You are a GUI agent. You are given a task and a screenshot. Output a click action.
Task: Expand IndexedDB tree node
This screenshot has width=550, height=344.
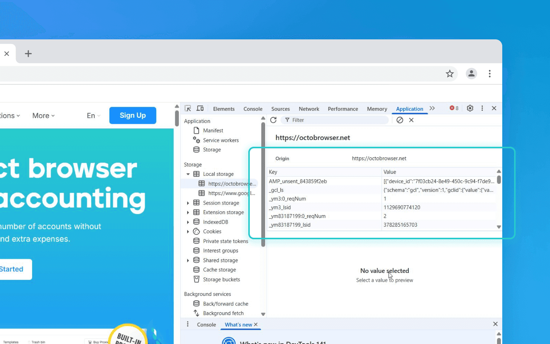click(188, 222)
